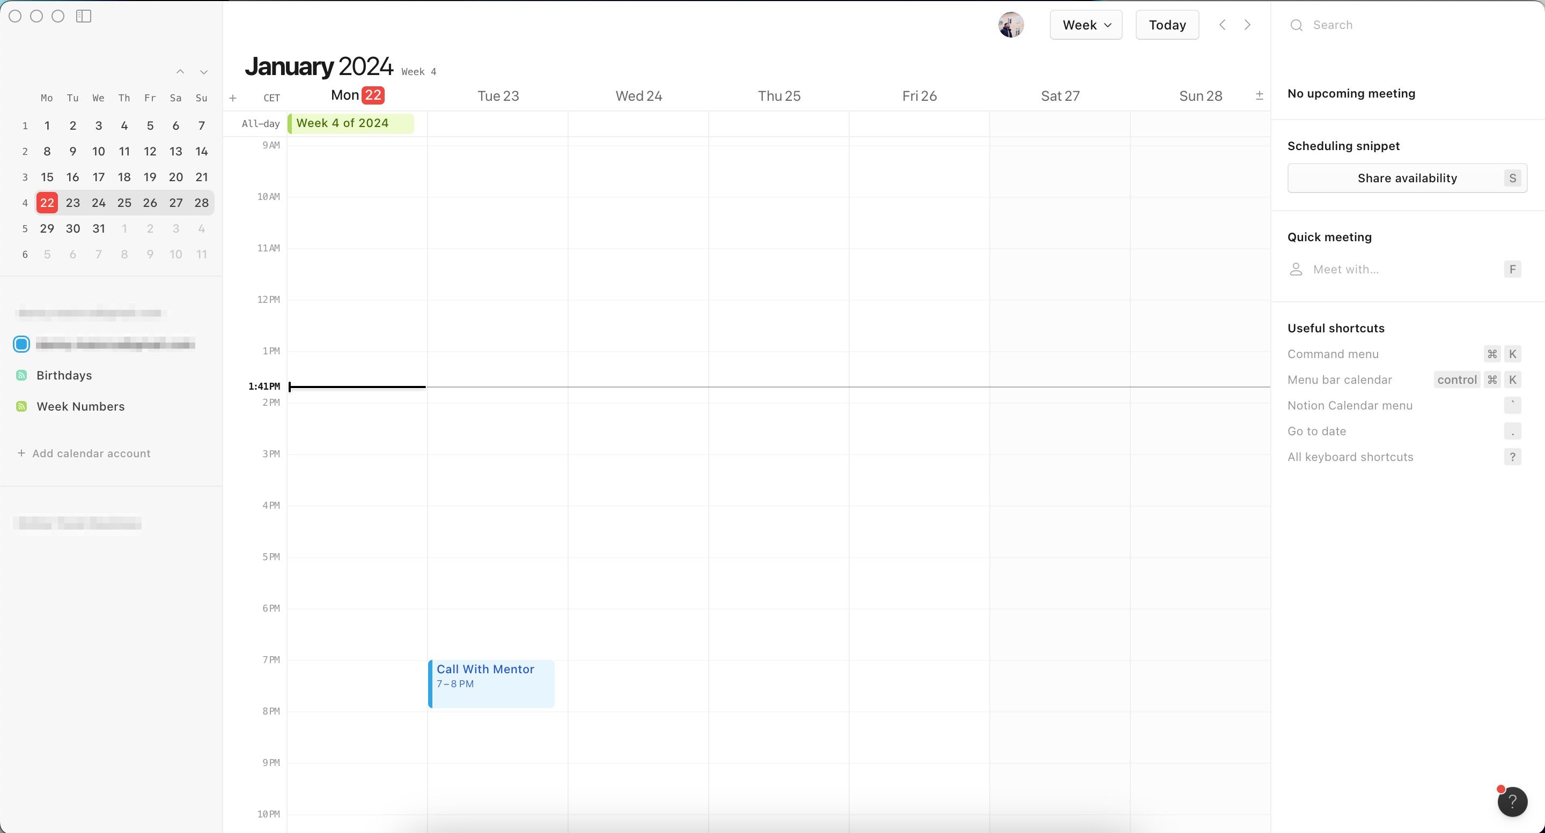Click the profile avatar picture
The width and height of the screenshot is (1545, 833).
pos(1011,25)
